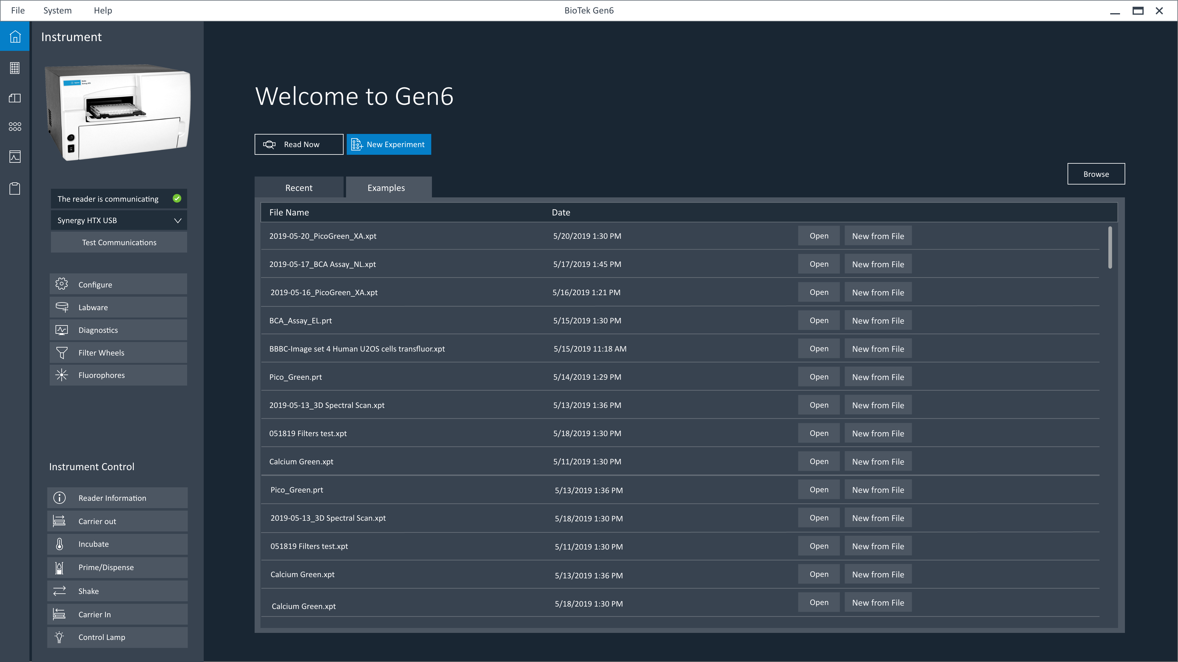The height and width of the screenshot is (662, 1178).
Task: Click the Browse button
Action: pyautogui.click(x=1096, y=173)
